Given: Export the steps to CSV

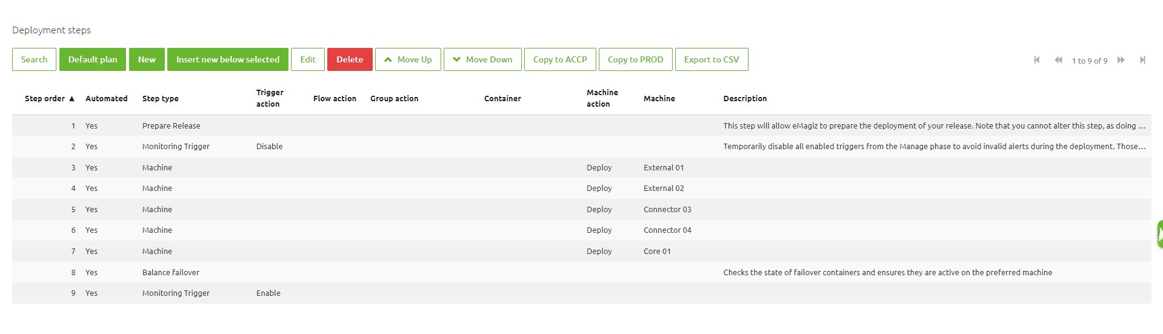Looking at the screenshot, I should (711, 59).
